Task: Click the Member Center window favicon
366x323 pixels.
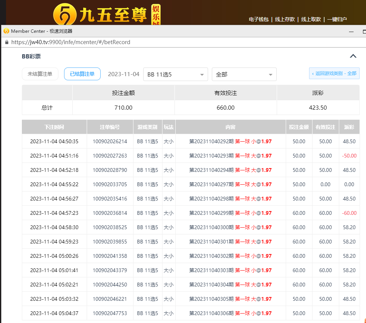Action: pyautogui.click(x=6, y=31)
